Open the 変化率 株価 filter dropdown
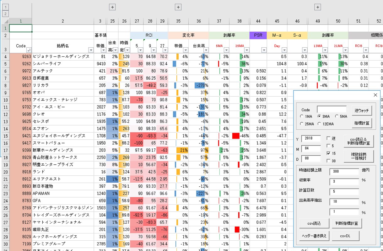This screenshot has width=383, height=251. [x=186, y=50]
